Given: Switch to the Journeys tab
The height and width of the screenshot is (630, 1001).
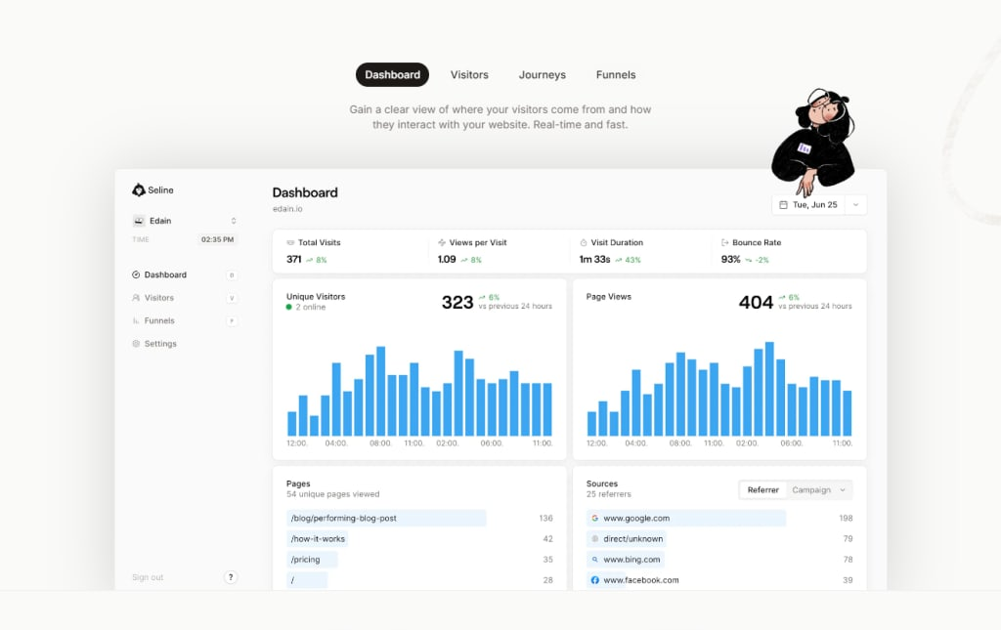Looking at the screenshot, I should coord(542,74).
